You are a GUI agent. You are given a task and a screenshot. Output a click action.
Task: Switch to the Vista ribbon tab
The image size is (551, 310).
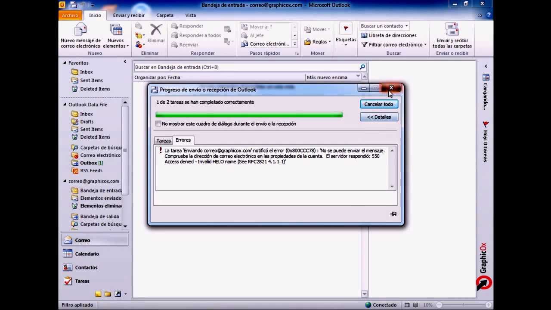coord(191,15)
